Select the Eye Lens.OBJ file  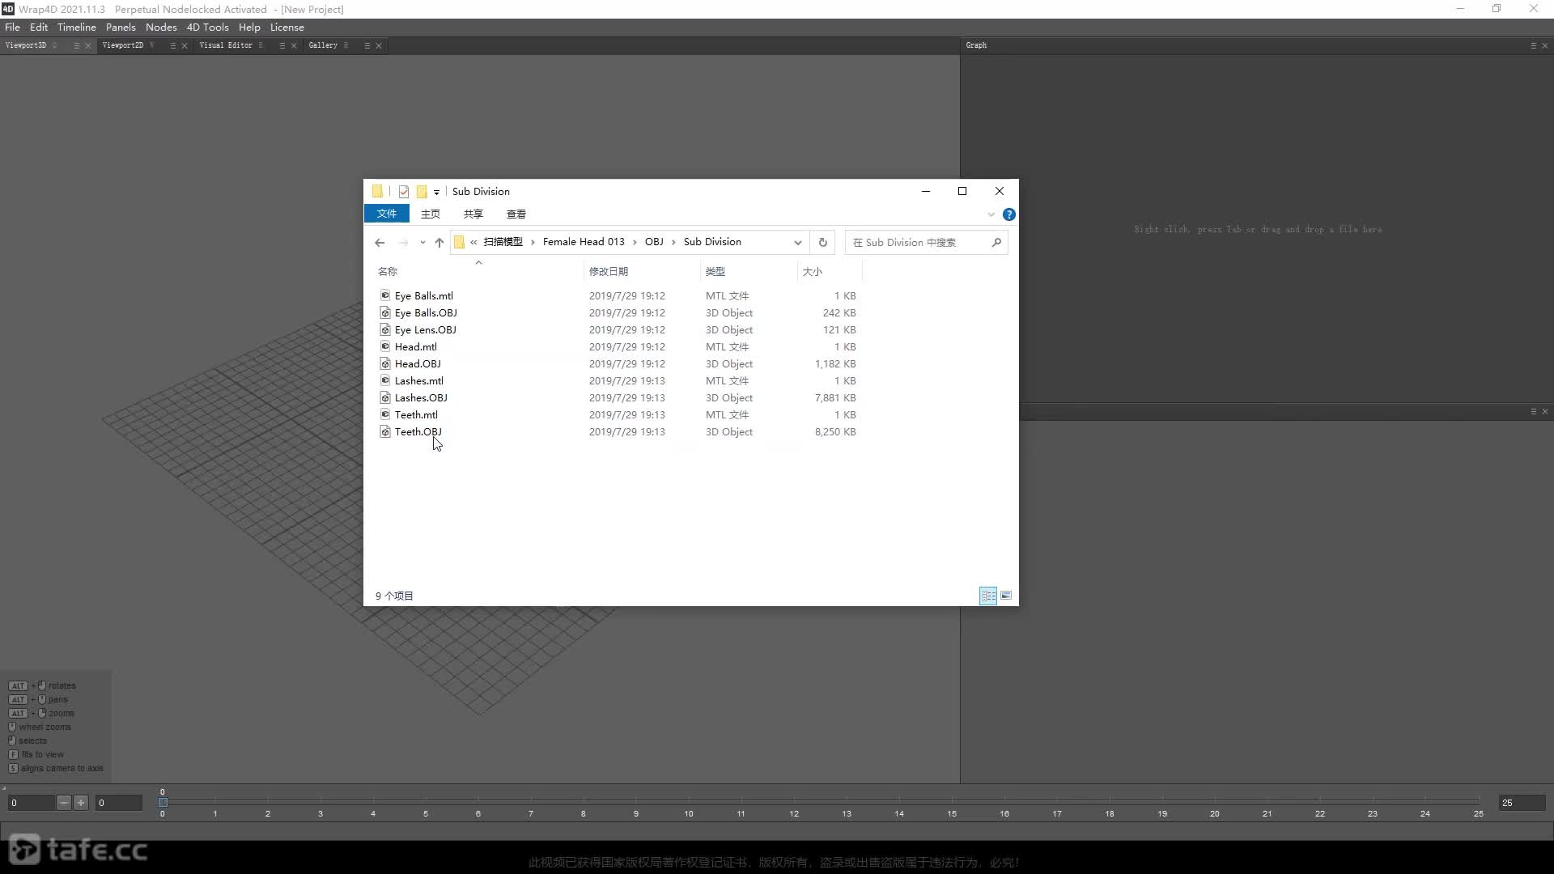(x=425, y=329)
